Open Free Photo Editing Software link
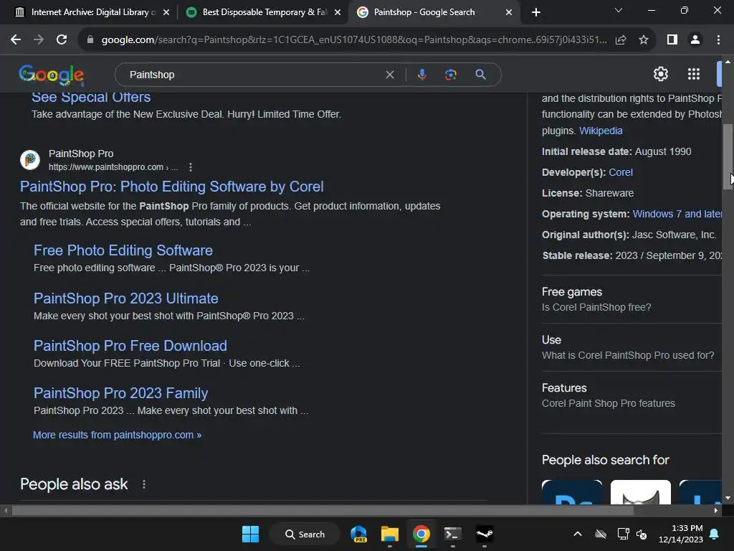734x551 pixels. click(123, 250)
